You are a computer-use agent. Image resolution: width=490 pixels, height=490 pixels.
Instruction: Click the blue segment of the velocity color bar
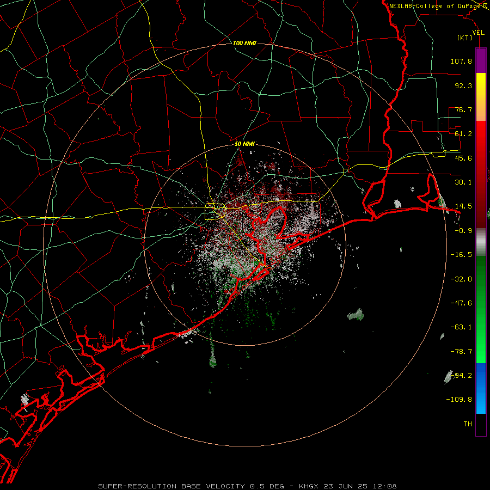tap(481, 388)
